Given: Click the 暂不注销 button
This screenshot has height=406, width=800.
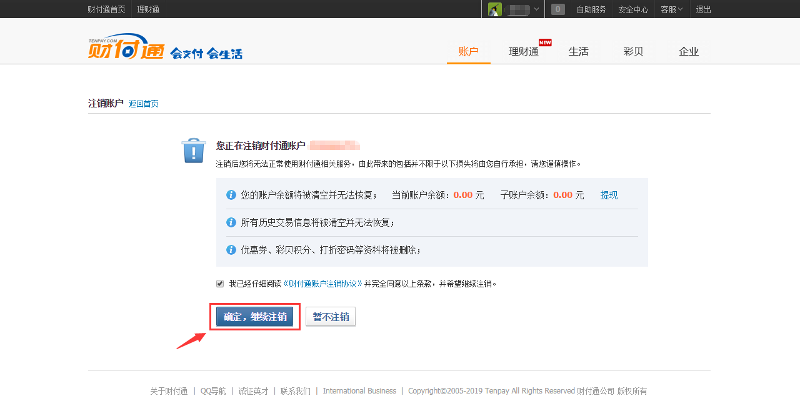Looking at the screenshot, I should tap(331, 317).
